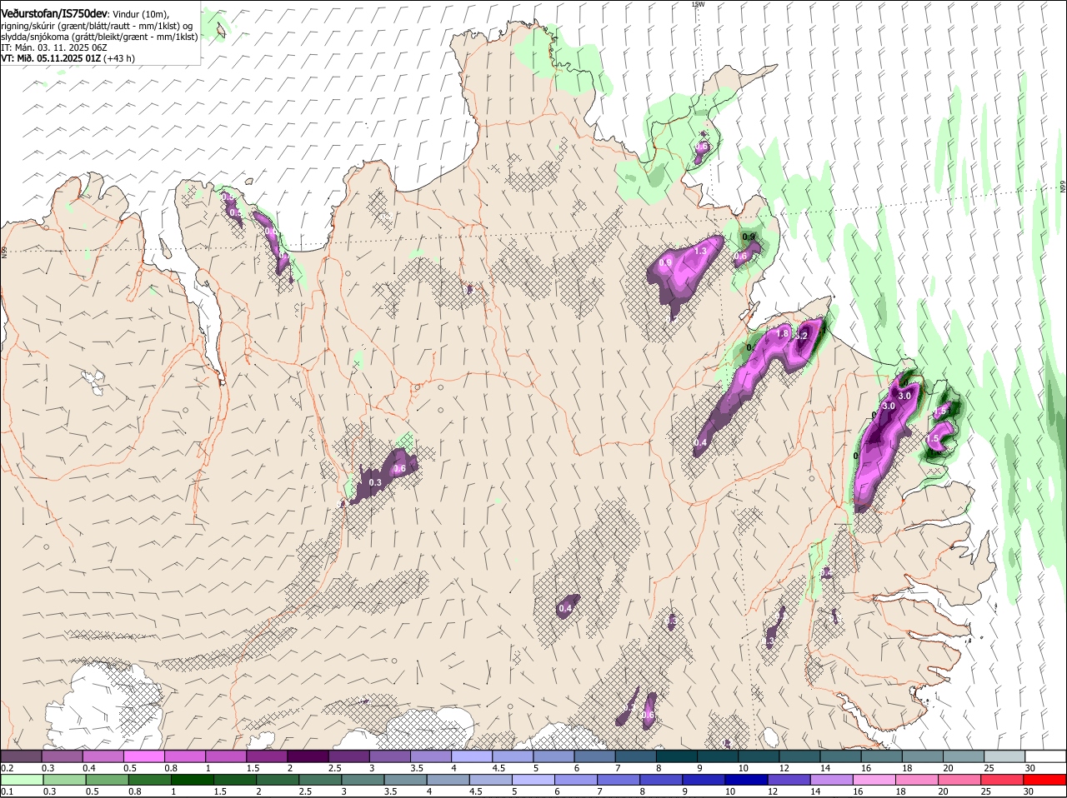Screen dimensions: 1067x798
Task: Click the top legend swatch between 0.2 and 0.3
Action: tap(22, 756)
